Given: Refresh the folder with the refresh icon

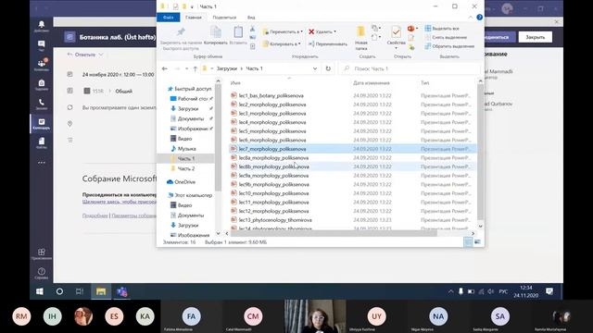Looking at the screenshot, I should [x=328, y=68].
